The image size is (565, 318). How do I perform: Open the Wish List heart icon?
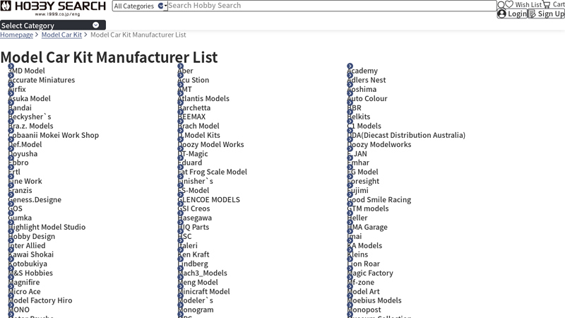[x=509, y=4]
